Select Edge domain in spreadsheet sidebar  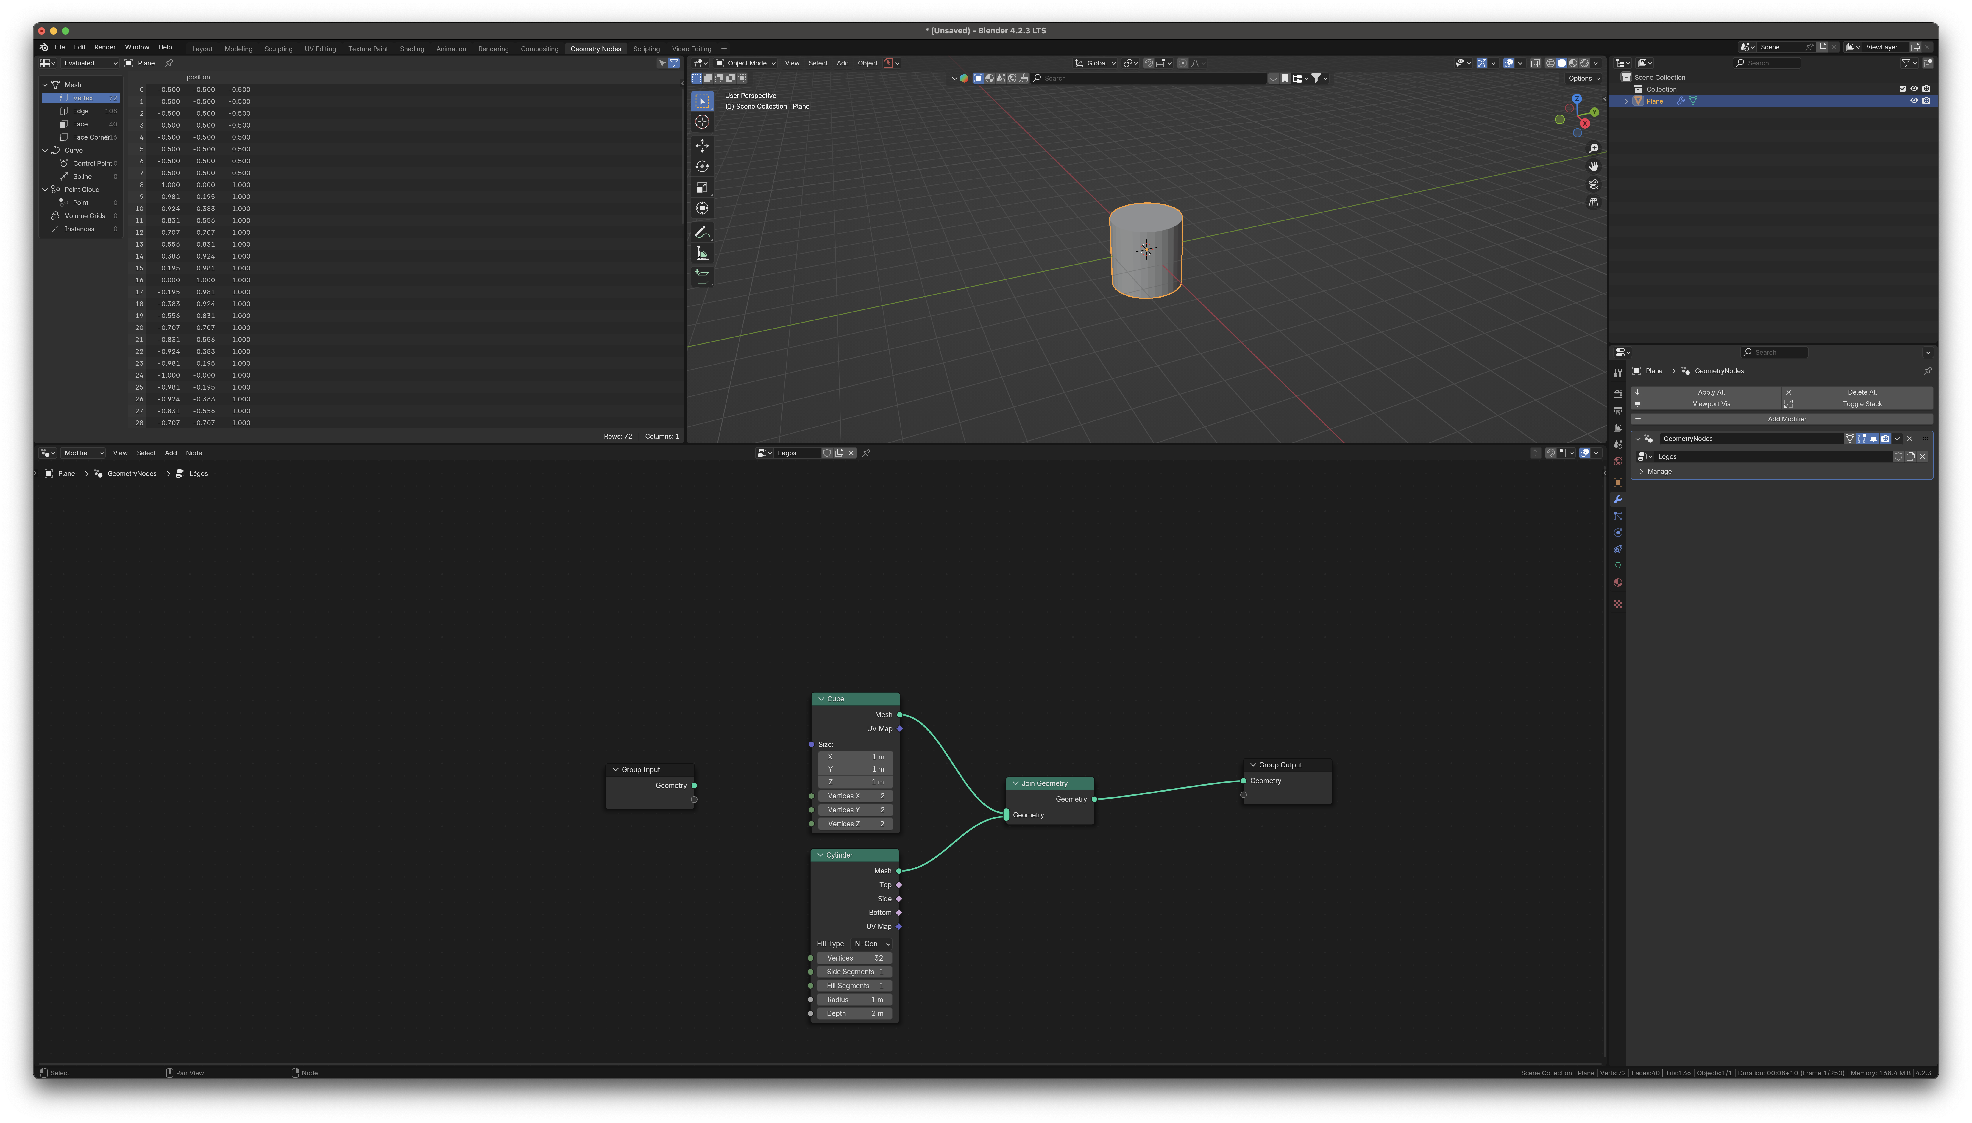[81, 111]
